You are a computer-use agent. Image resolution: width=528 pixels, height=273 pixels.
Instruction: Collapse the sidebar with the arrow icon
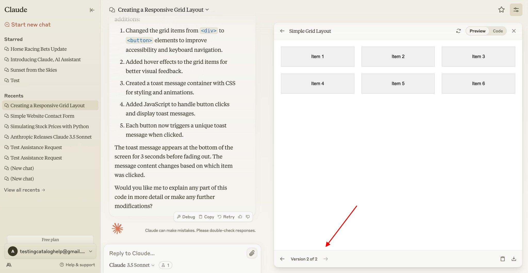(92, 10)
